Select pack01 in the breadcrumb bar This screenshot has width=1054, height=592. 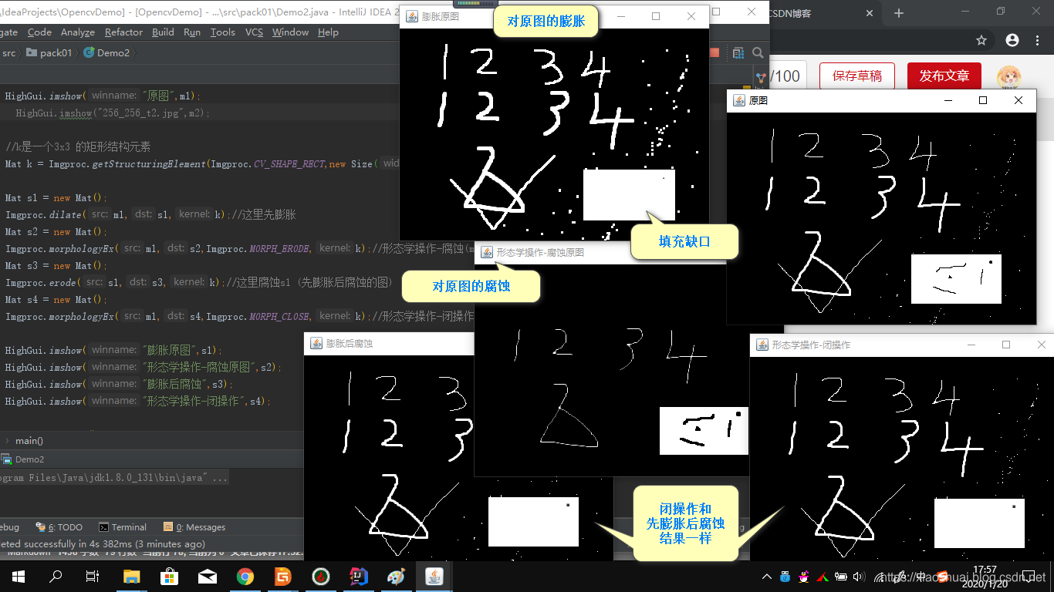49,52
